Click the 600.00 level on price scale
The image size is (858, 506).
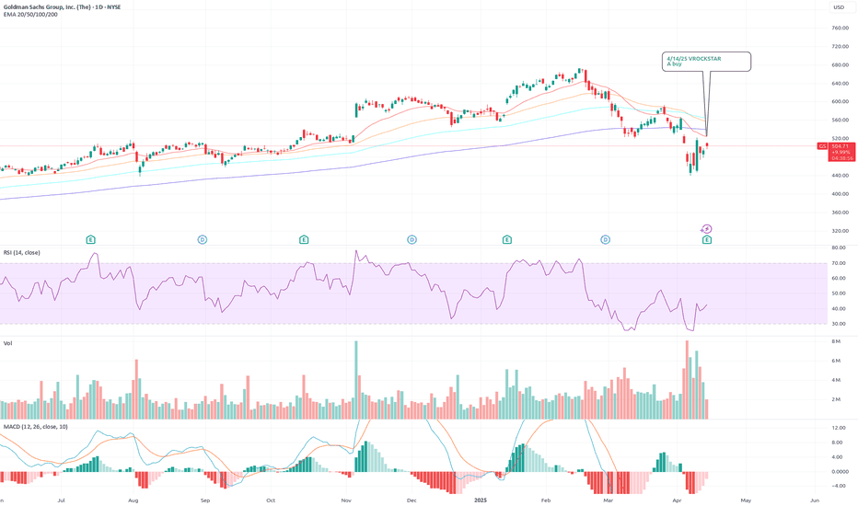(840, 102)
